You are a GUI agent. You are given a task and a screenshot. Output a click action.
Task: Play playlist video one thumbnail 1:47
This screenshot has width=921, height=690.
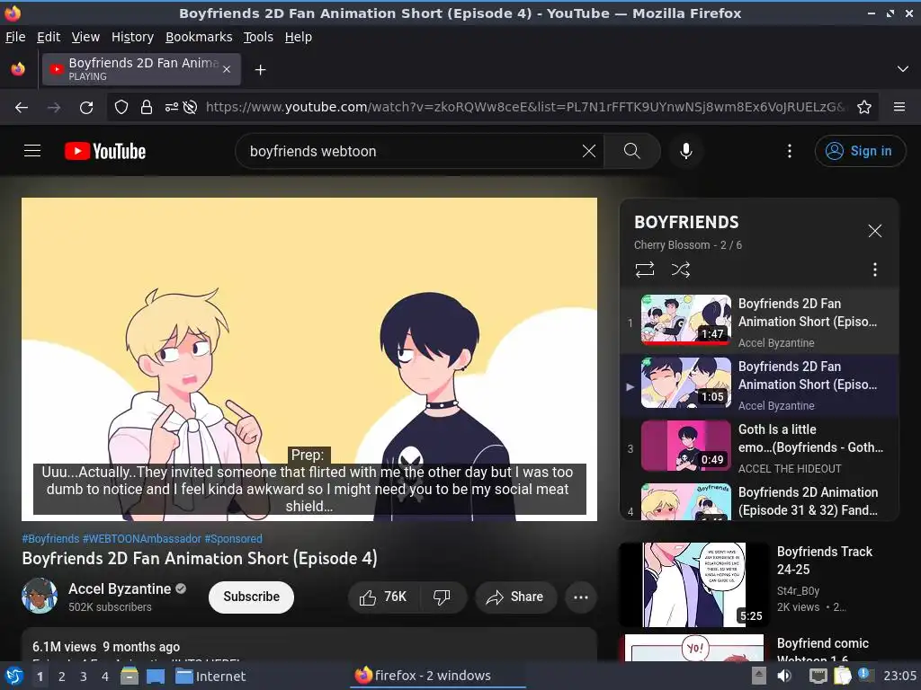[686, 319]
